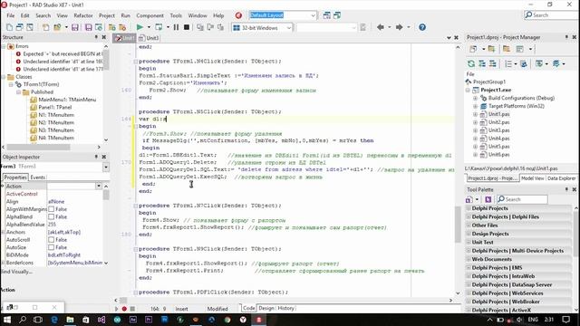Open File Explorer from Windows taskbar

[x=70, y=320]
